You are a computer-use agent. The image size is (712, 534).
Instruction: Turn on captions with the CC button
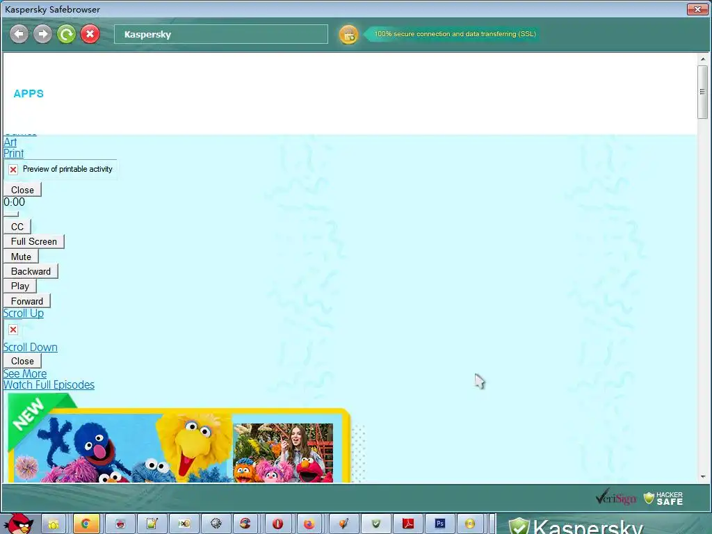coord(17,227)
